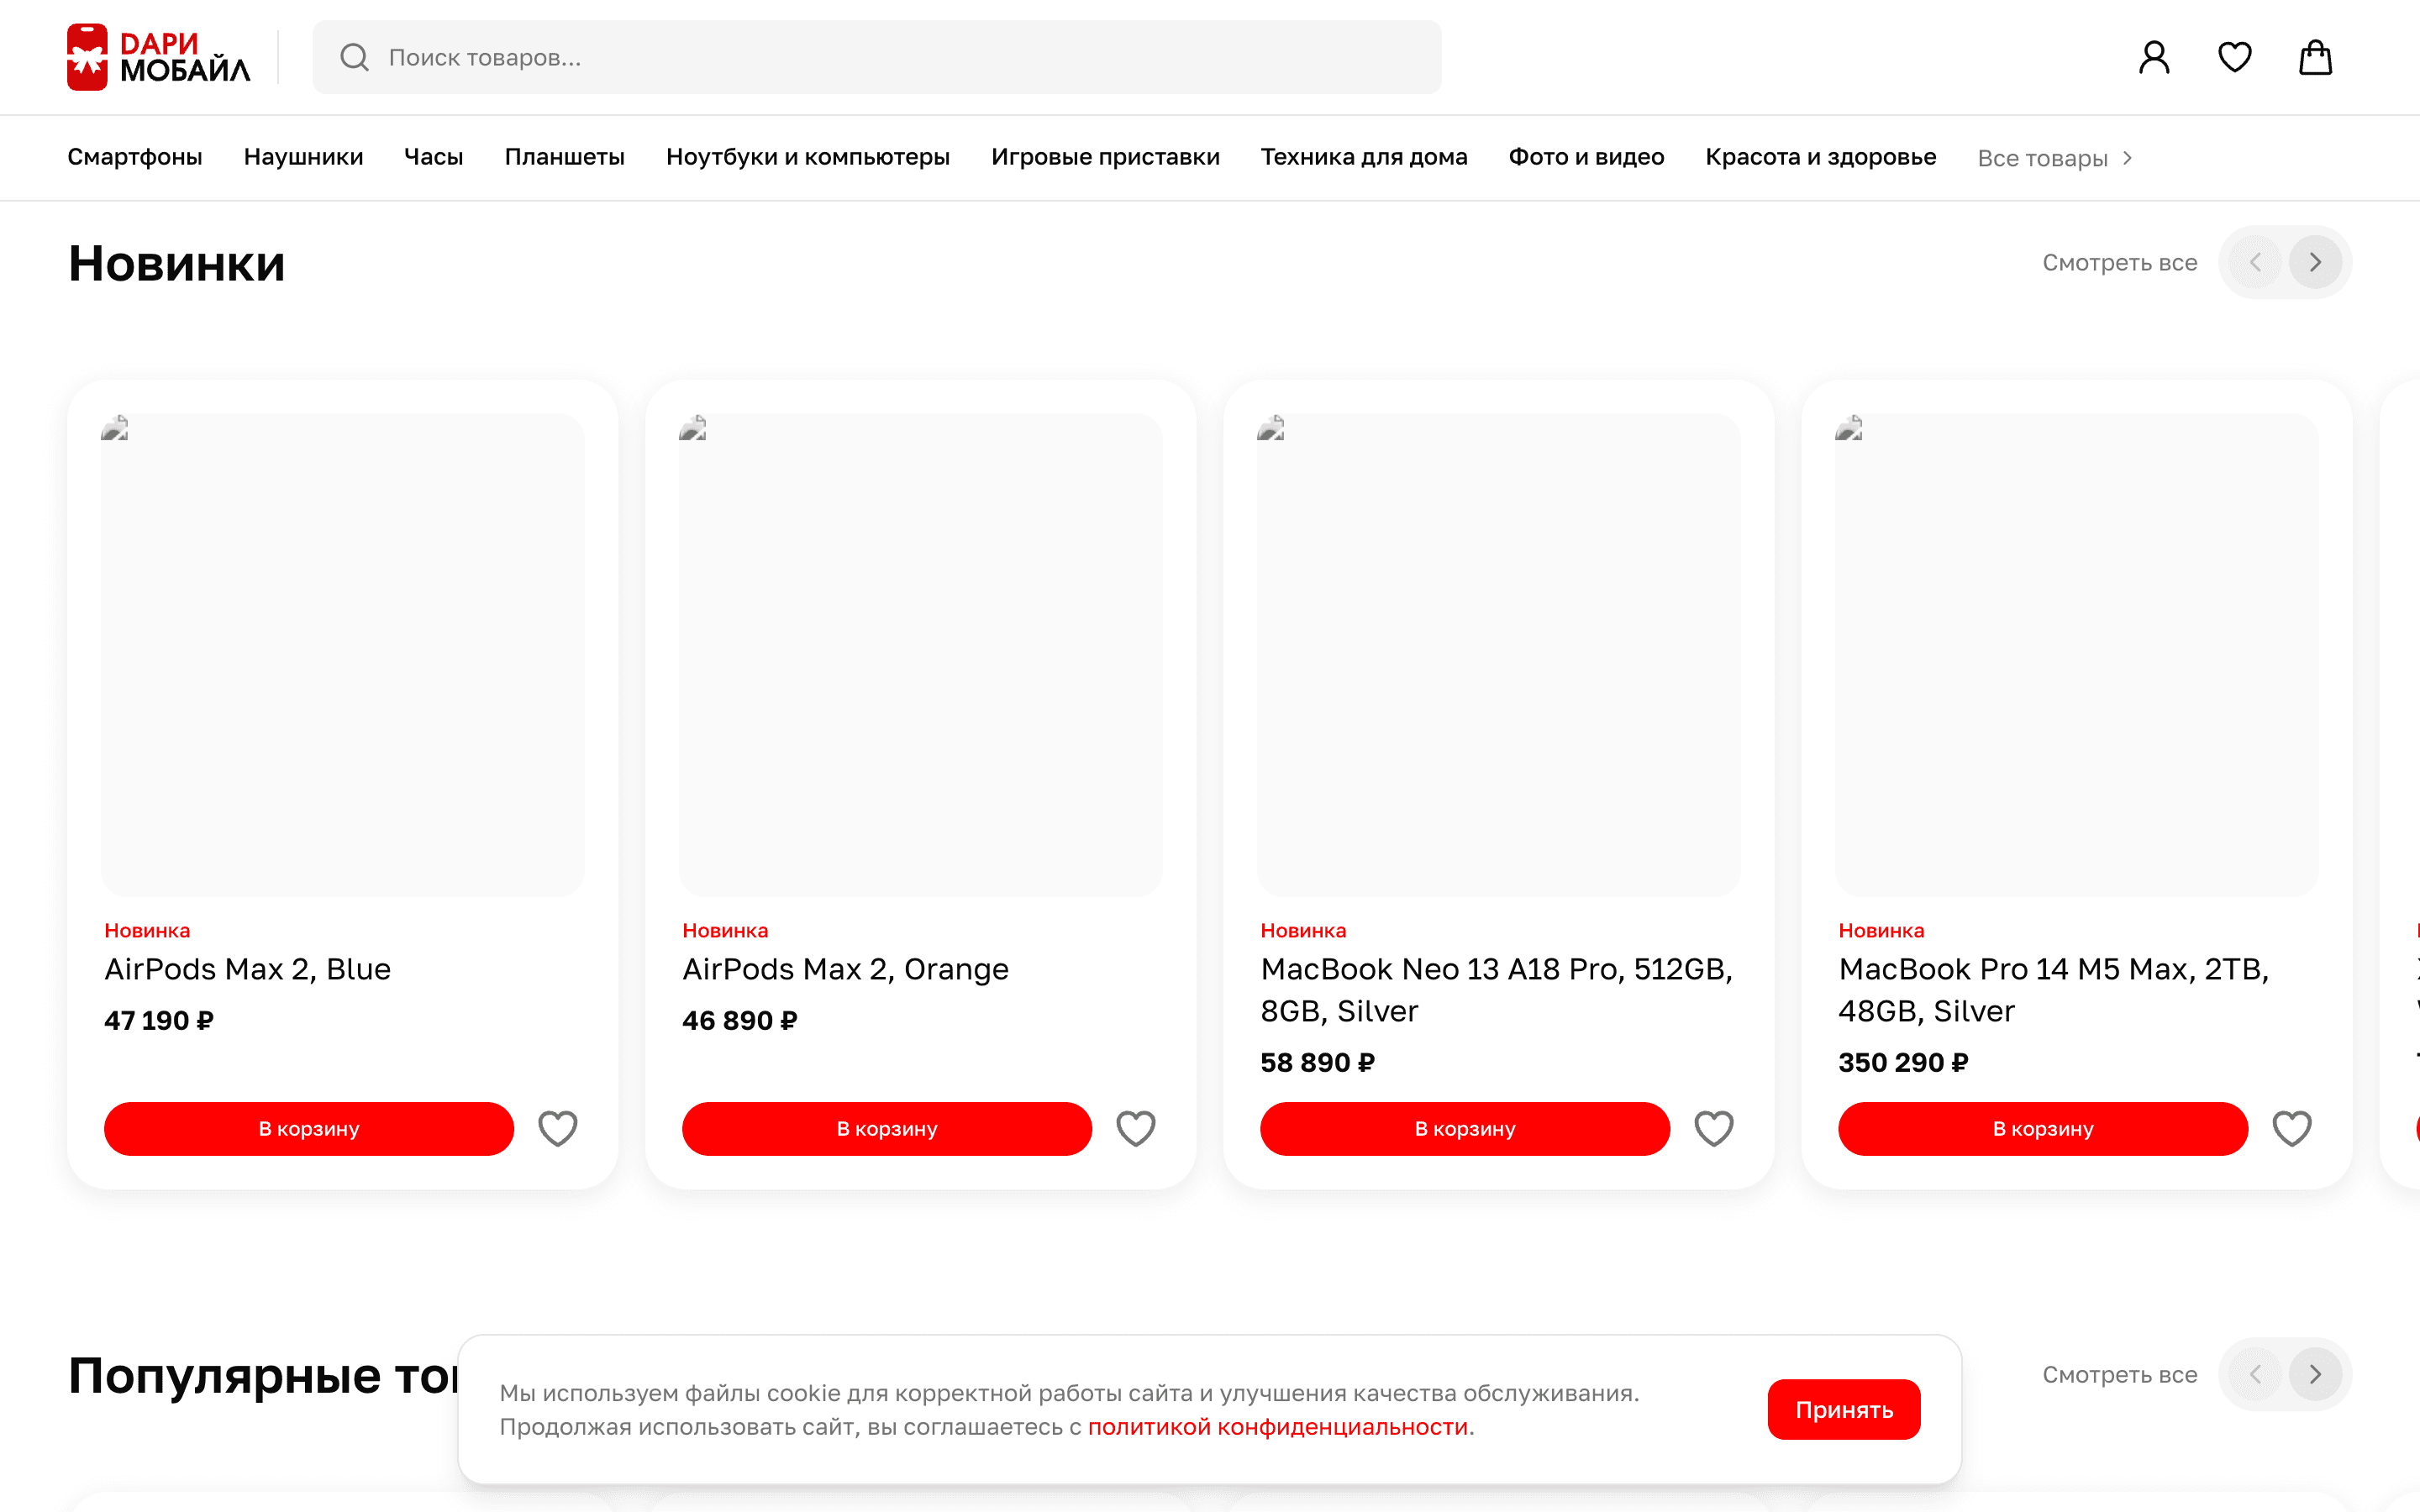
Task: Click the Новинки section heading
Action: click(x=177, y=264)
